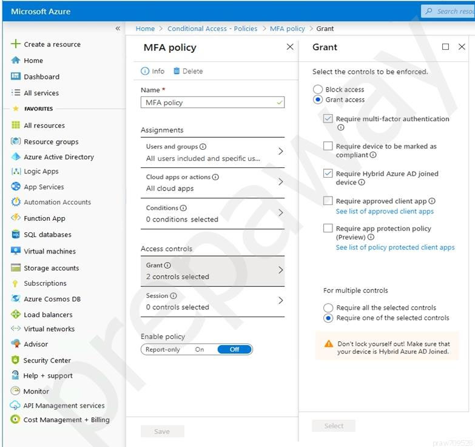Open the Function App lightning icon
This screenshot has width=475, height=447.
click(15, 218)
